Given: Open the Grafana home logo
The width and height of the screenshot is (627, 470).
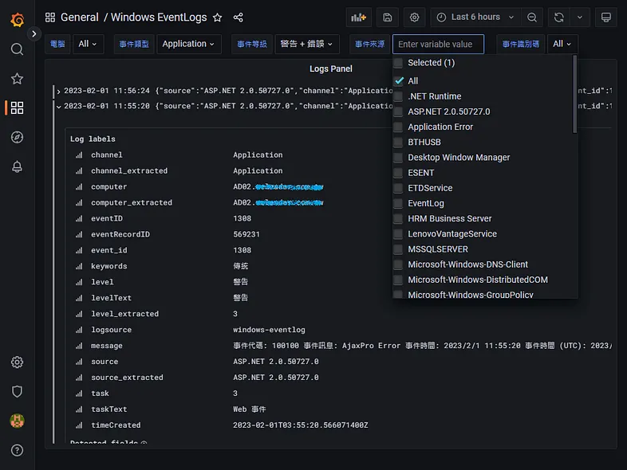Looking at the screenshot, I should [x=18, y=19].
